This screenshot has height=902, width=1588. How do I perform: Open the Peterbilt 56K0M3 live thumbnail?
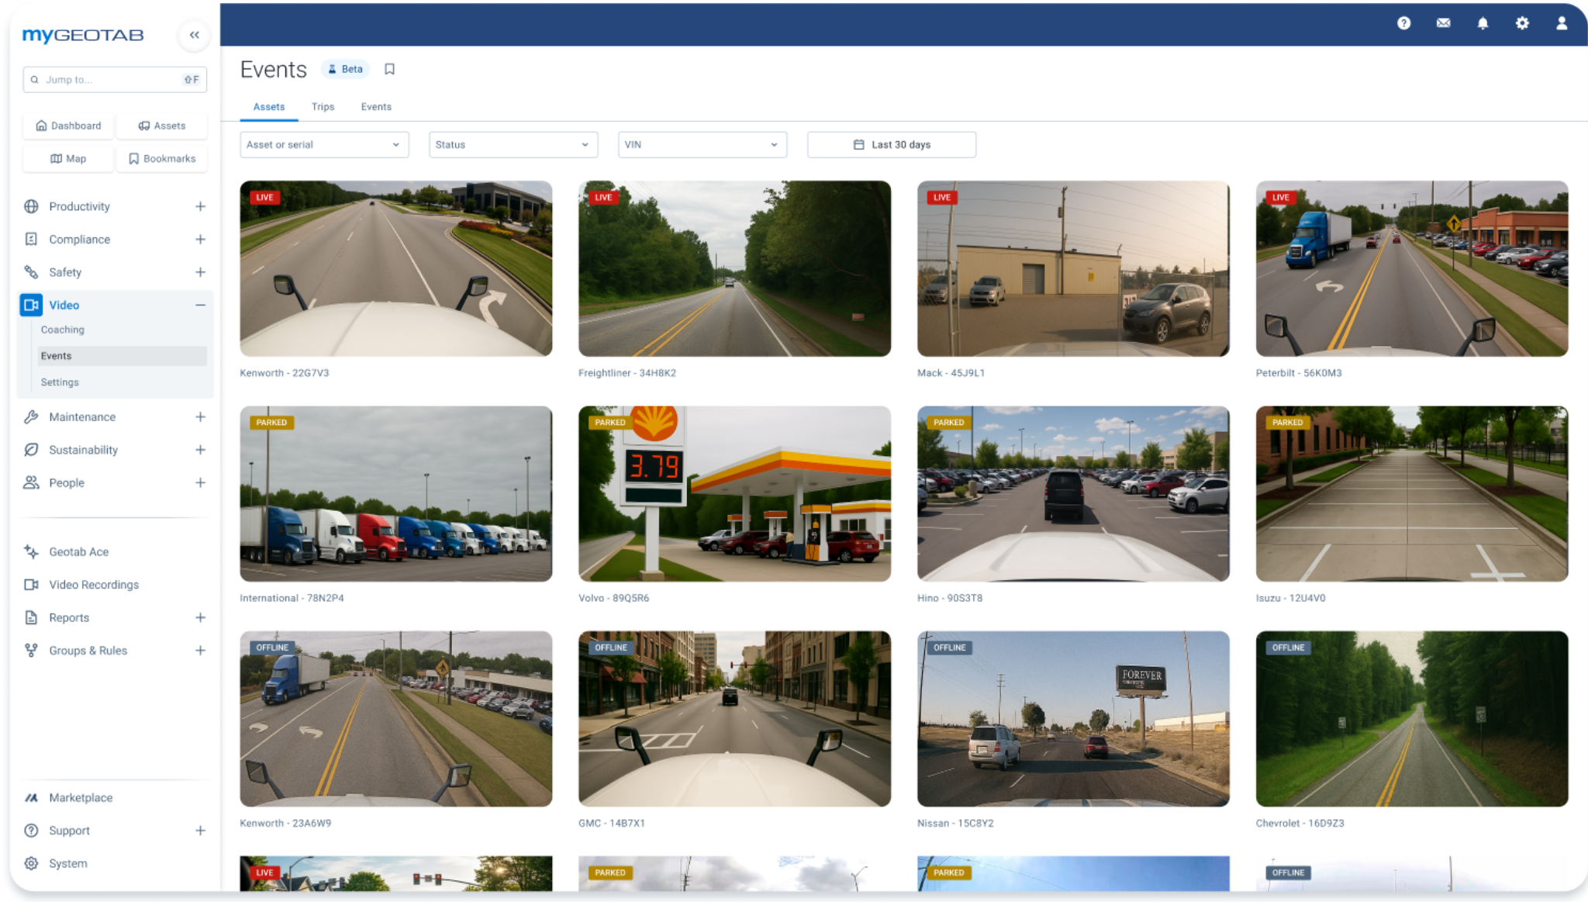point(1412,268)
